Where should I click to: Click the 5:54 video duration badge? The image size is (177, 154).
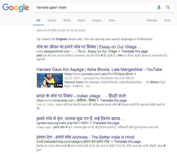click(x=58, y=85)
